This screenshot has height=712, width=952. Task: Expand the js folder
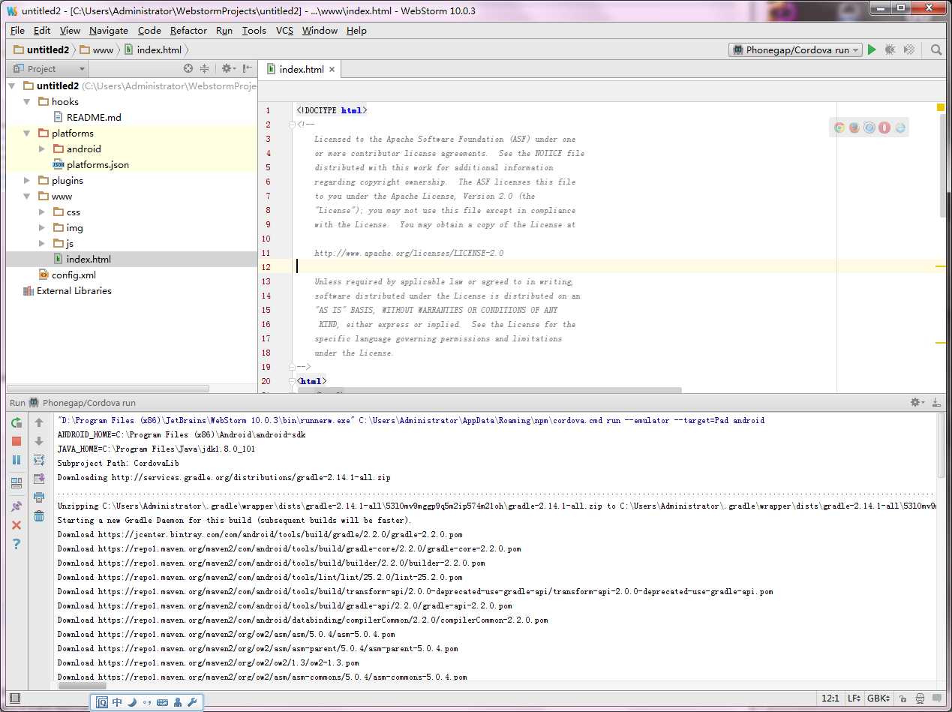click(42, 244)
